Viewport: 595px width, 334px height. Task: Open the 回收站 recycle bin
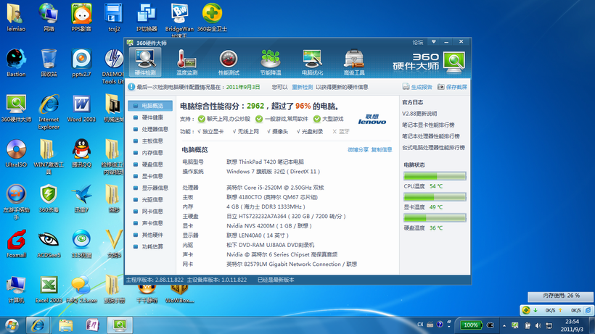[49, 63]
